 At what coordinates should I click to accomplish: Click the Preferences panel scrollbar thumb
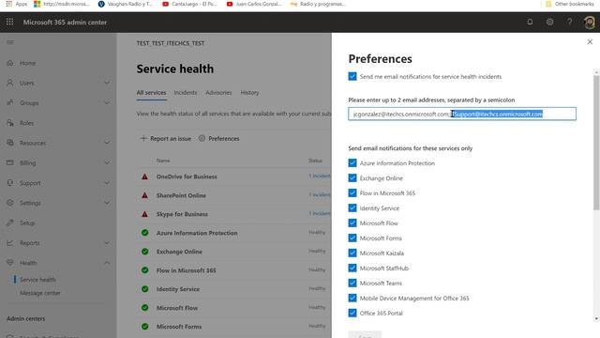596,143
